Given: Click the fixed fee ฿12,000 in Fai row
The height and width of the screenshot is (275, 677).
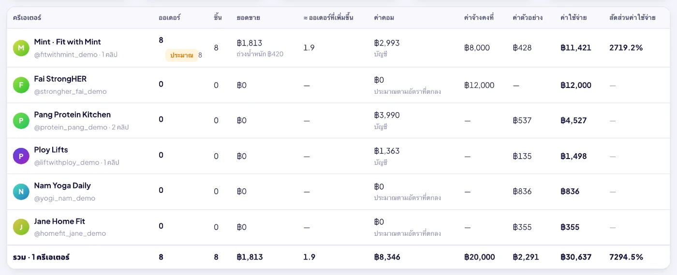Looking at the screenshot, I should pos(479,85).
